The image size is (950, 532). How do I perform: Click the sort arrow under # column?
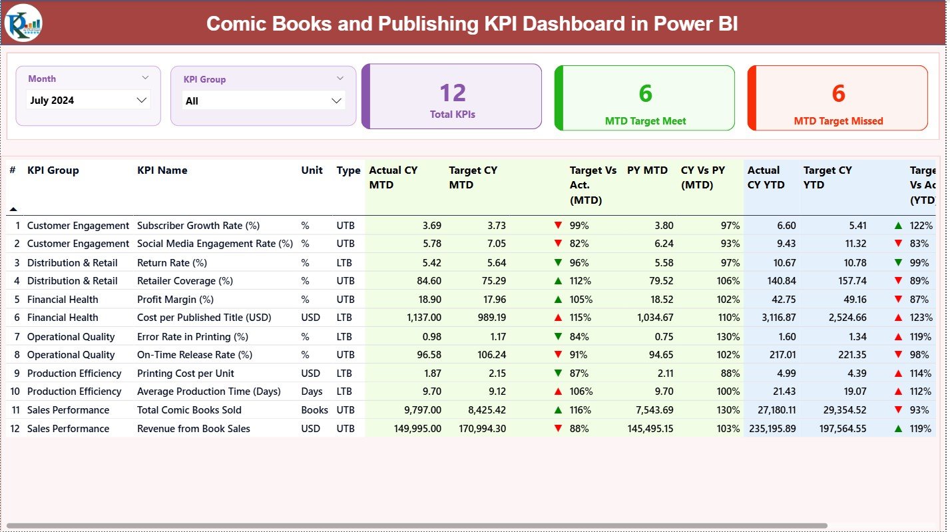click(13, 209)
